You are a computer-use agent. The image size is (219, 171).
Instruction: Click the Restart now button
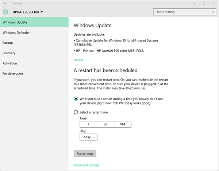click(x=85, y=153)
